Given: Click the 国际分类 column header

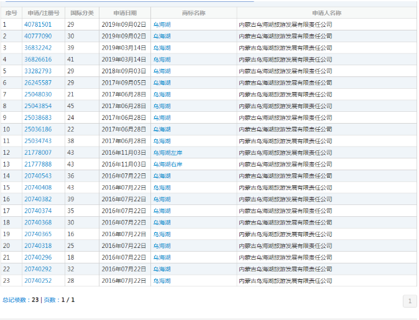Looking at the screenshot, I should [x=82, y=12].
